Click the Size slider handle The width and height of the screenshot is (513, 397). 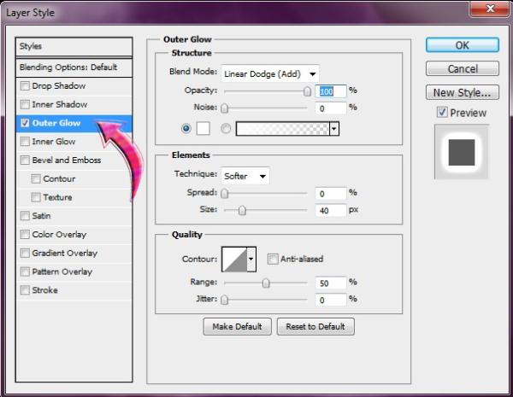click(242, 211)
